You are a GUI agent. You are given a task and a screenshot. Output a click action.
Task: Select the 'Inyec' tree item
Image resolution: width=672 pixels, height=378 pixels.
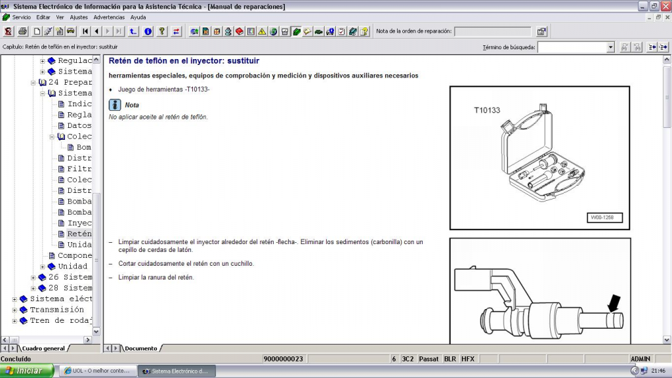[x=79, y=223]
